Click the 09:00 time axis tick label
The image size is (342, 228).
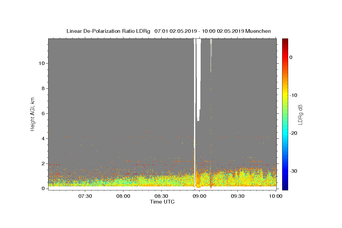coord(199,196)
